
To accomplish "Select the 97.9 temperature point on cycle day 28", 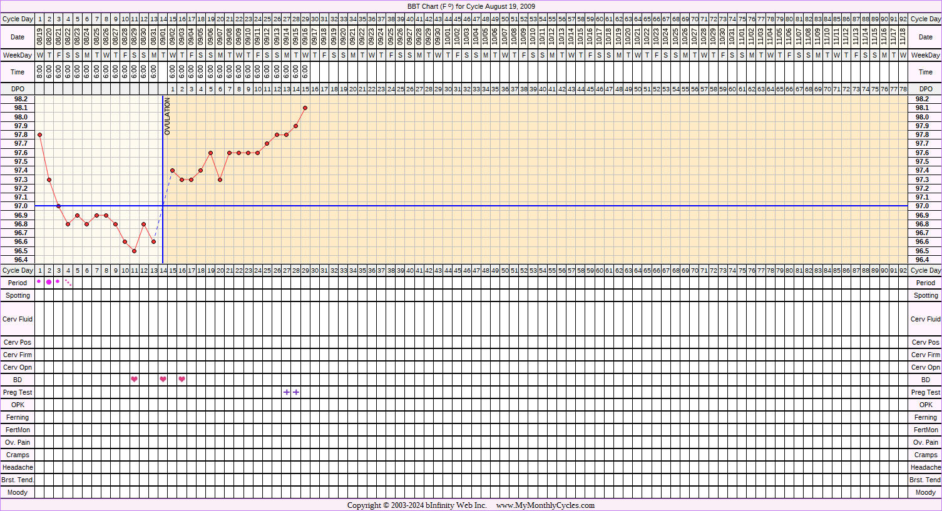I will pos(296,126).
